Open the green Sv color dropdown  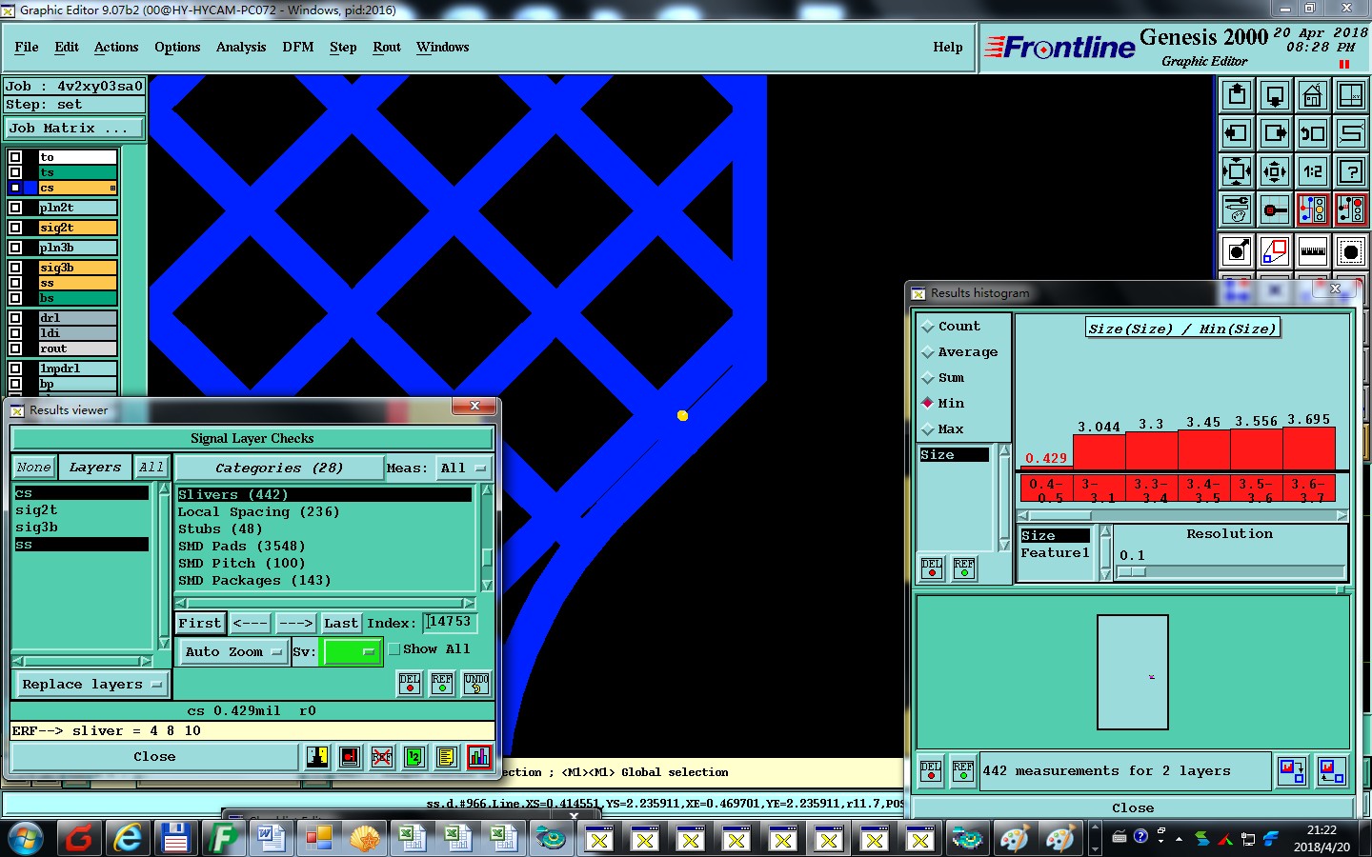pyautogui.click(x=353, y=652)
